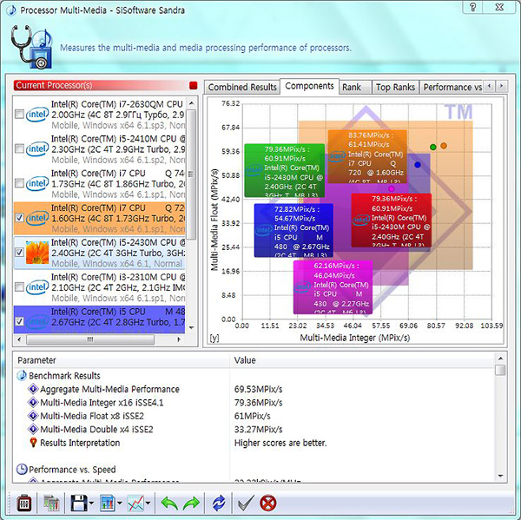Click the copy results toolbar icon
This screenshot has height=520, width=521.
click(51, 504)
